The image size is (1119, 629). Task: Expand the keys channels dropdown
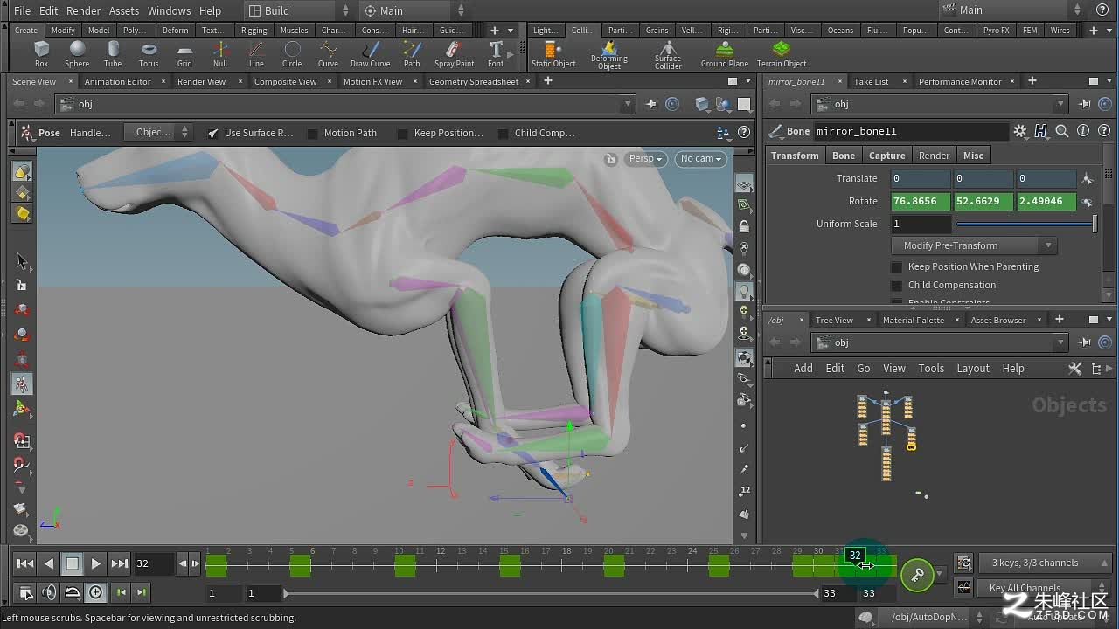pos(1105,563)
